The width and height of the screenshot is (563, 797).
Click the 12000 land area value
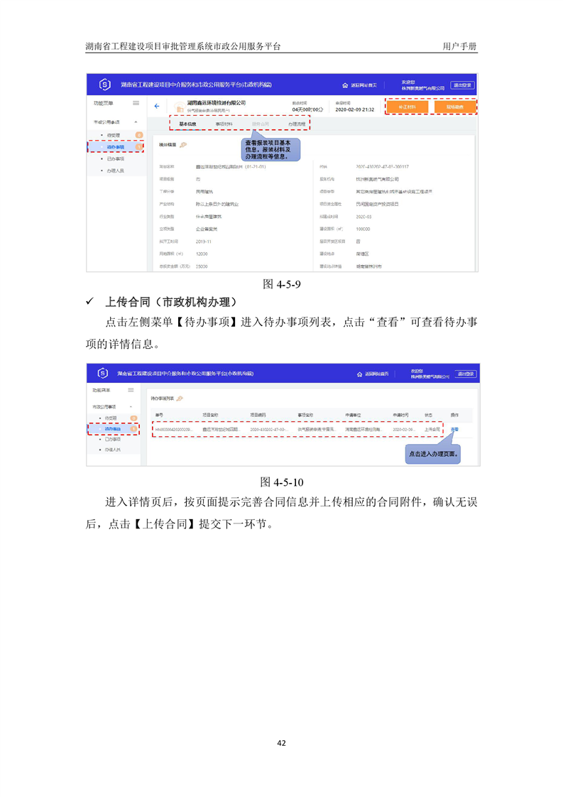[x=202, y=254]
